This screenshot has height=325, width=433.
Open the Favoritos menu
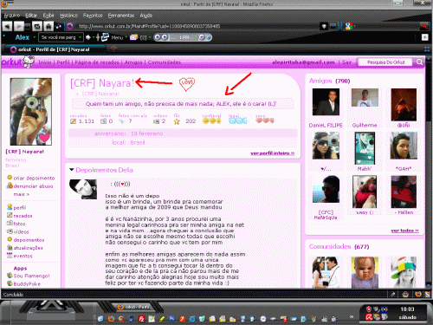pos(93,16)
